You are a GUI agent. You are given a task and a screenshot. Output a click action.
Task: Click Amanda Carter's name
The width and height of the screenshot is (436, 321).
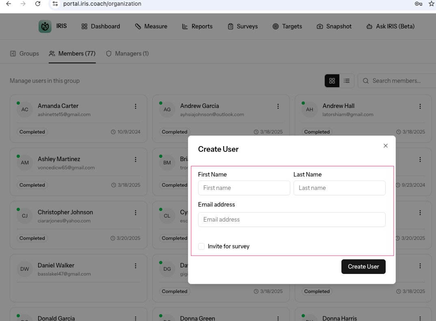[x=58, y=106]
